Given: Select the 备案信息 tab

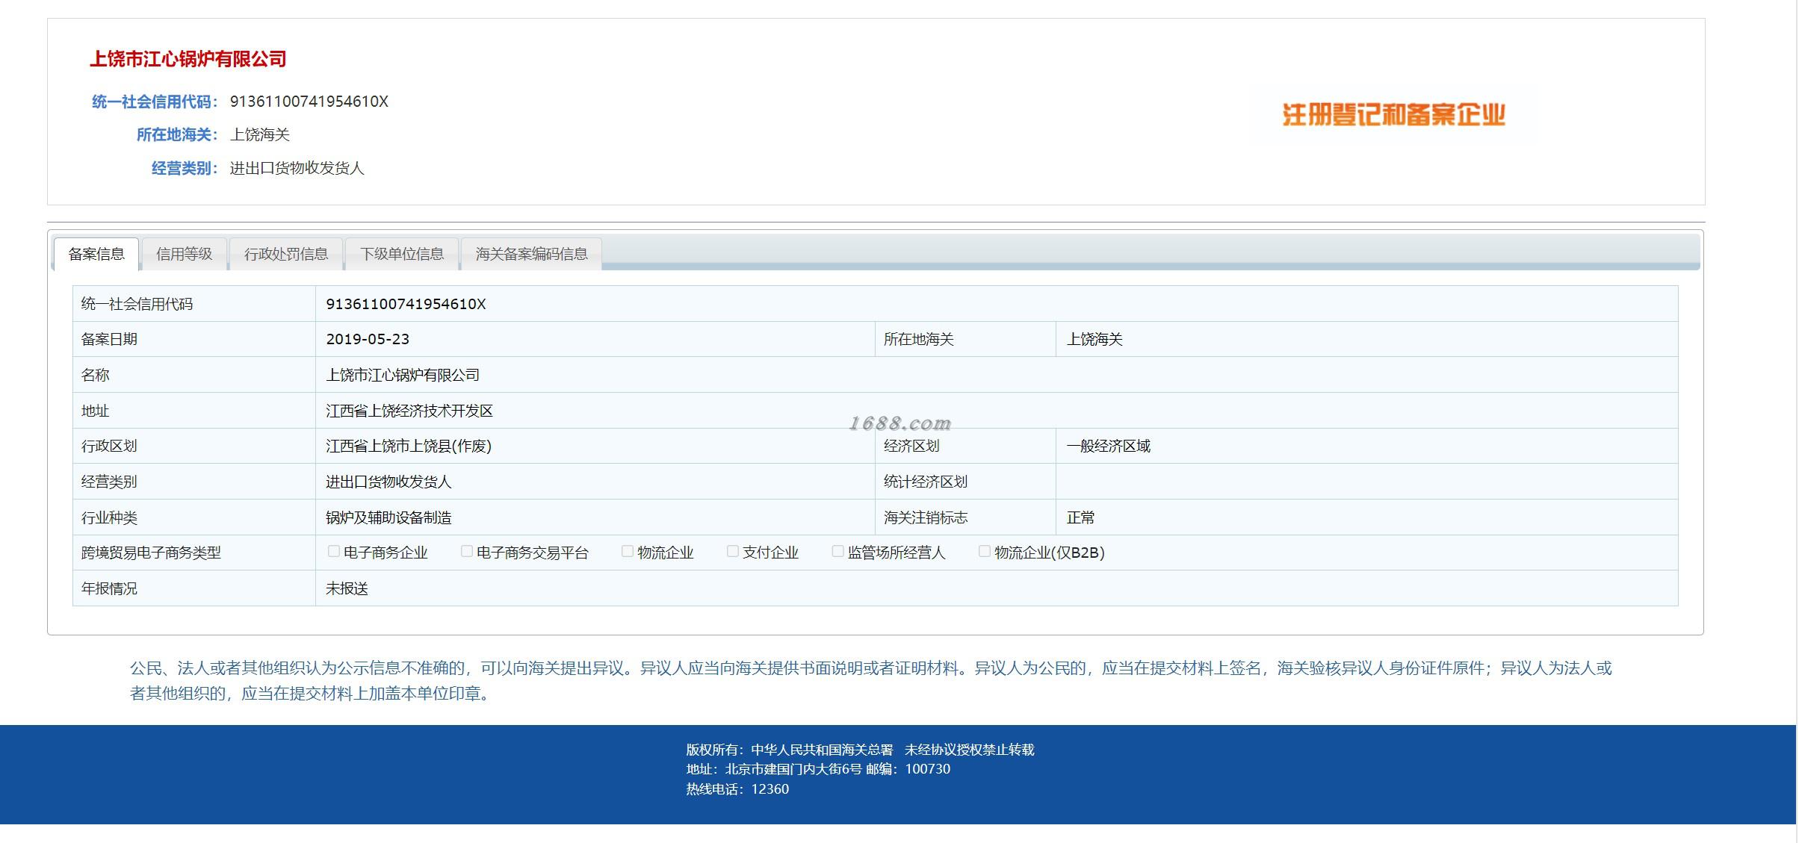Looking at the screenshot, I should (x=96, y=255).
